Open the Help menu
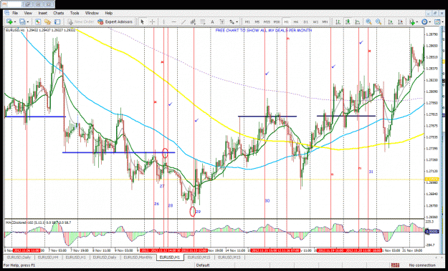 (108, 13)
